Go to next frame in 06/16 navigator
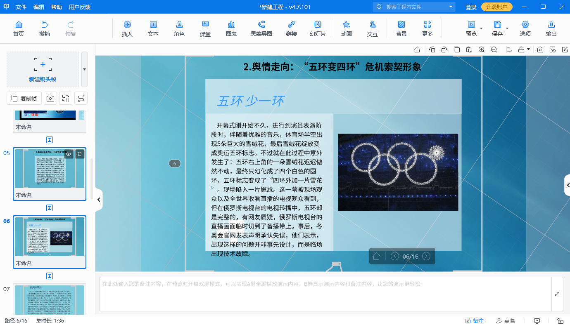The height and width of the screenshot is (325, 570). pyautogui.click(x=426, y=256)
